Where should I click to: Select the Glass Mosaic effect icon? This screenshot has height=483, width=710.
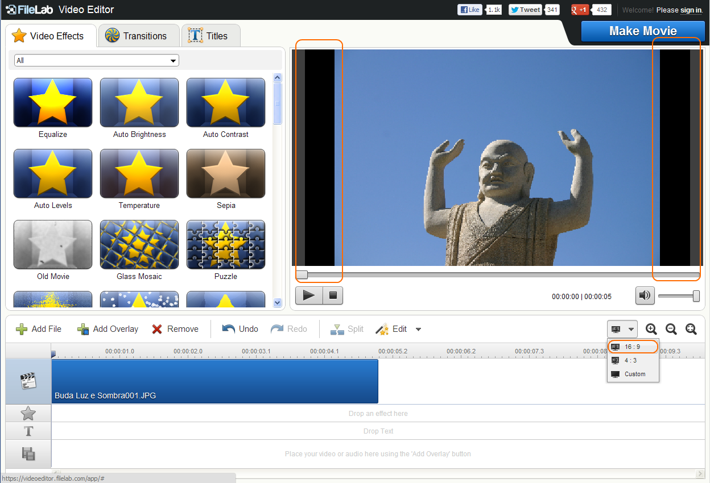point(139,245)
